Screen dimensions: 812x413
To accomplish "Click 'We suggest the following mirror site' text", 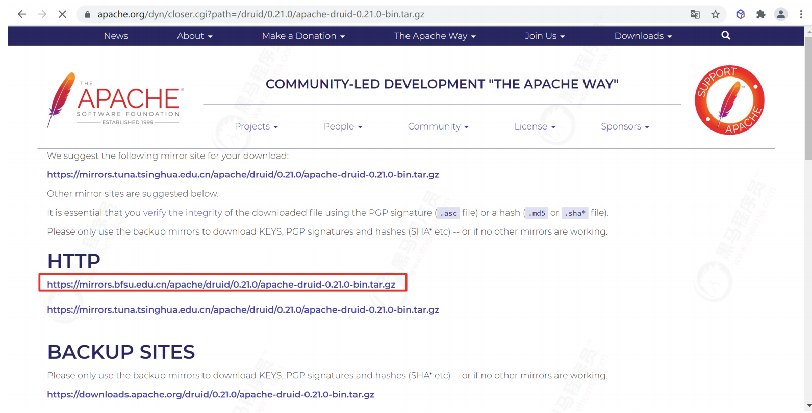I will point(168,156).
